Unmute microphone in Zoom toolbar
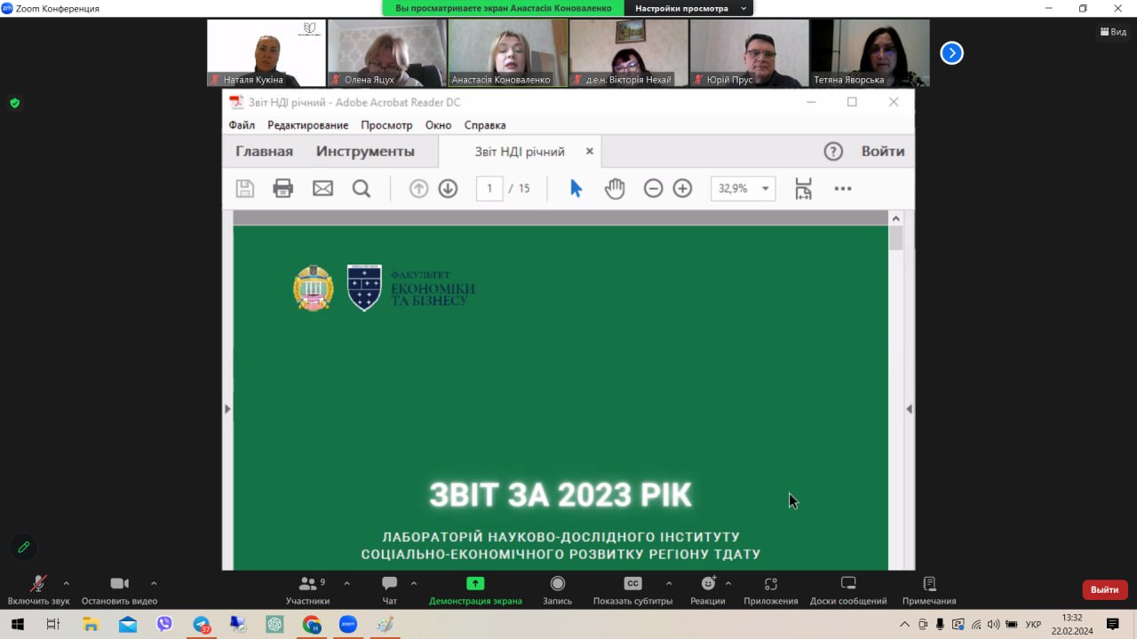 38,589
